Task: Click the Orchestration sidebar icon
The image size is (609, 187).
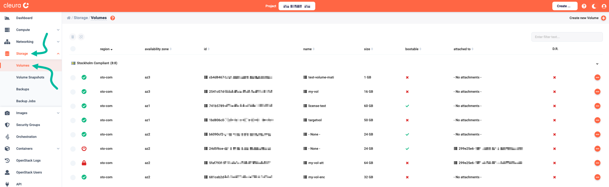Action: (7, 137)
